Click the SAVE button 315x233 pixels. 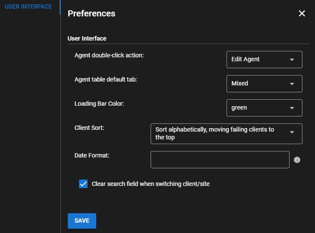click(82, 221)
